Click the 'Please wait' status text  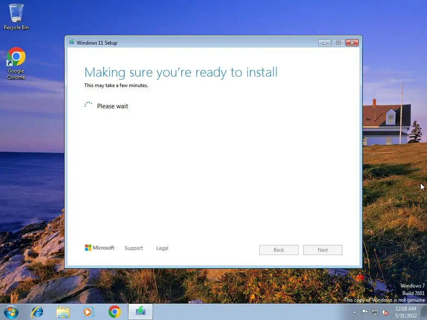pyautogui.click(x=113, y=106)
